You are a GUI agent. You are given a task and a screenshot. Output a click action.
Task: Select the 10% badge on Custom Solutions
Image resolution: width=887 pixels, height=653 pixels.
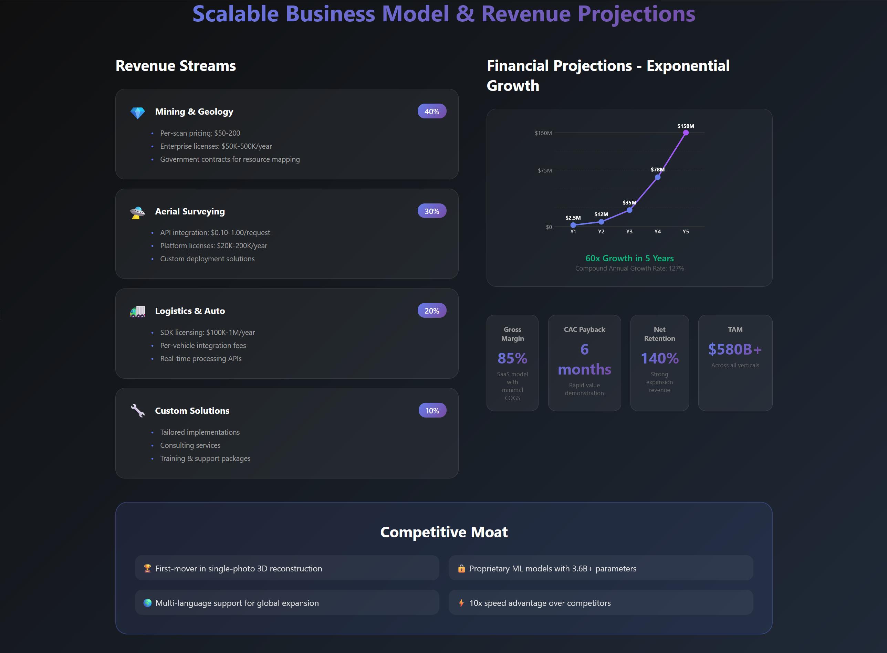point(432,411)
